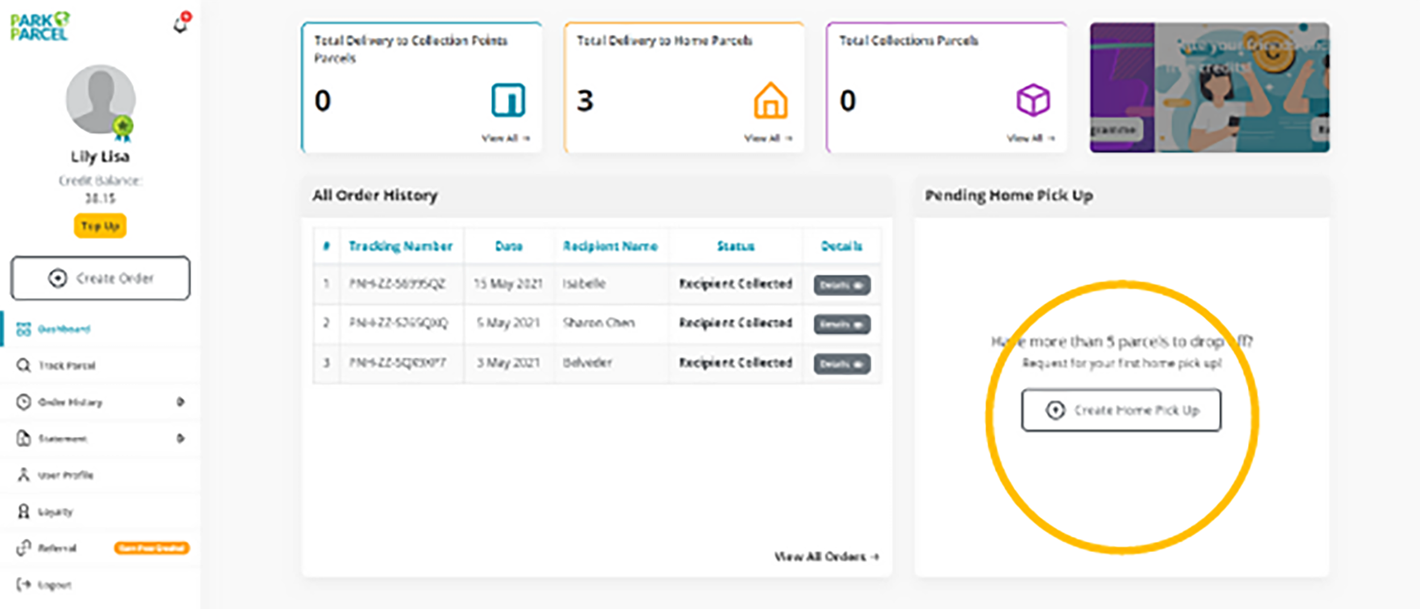Click the Create Home Pick Up button
The width and height of the screenshot is (1420, 609).
point(1121,410)
